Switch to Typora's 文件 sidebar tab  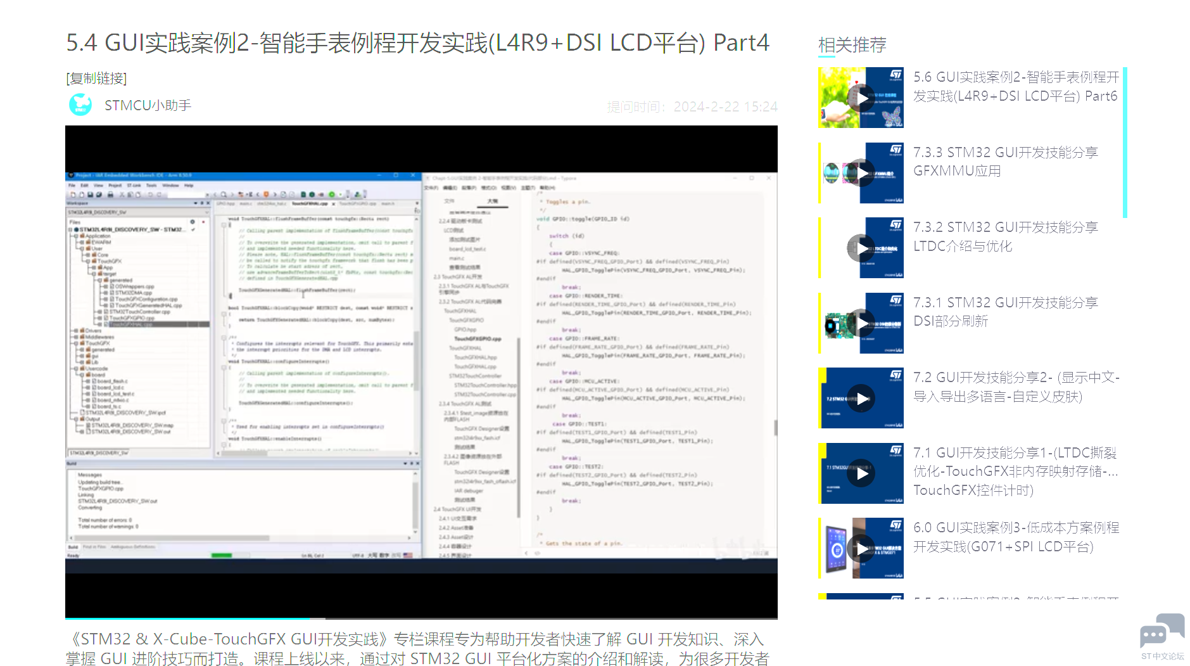[x=449, y=201]
